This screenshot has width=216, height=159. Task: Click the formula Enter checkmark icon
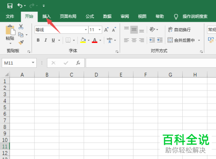[66, 63]
